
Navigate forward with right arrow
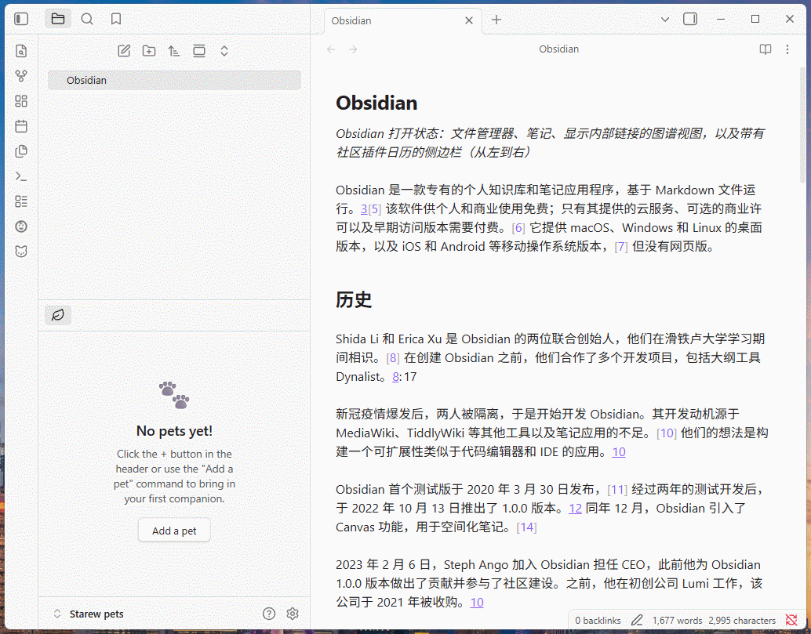(353, 49)
